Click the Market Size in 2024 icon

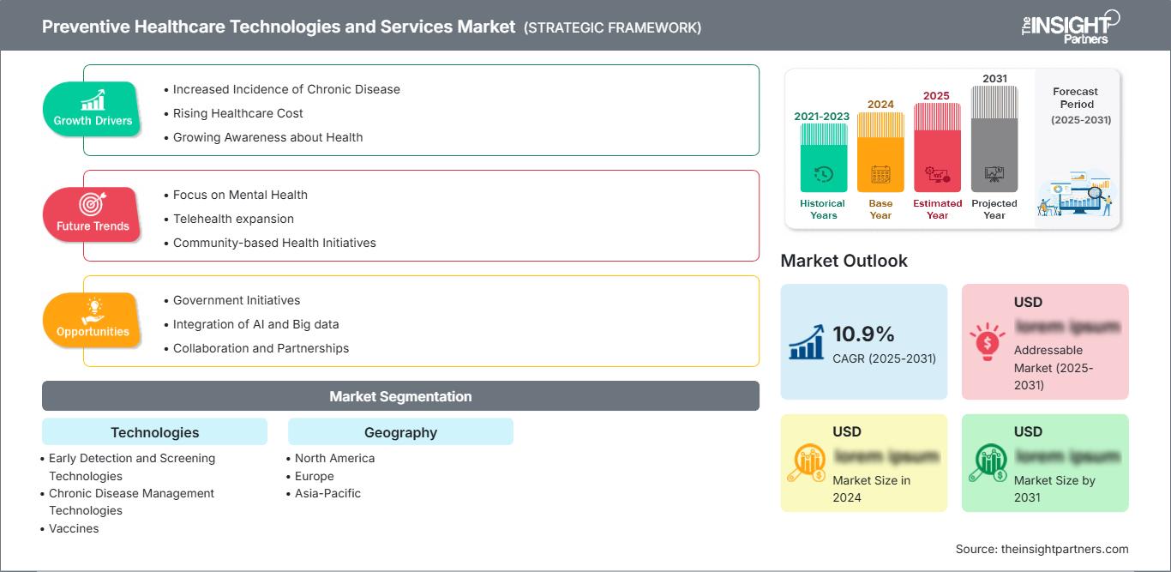coord(807,464)
